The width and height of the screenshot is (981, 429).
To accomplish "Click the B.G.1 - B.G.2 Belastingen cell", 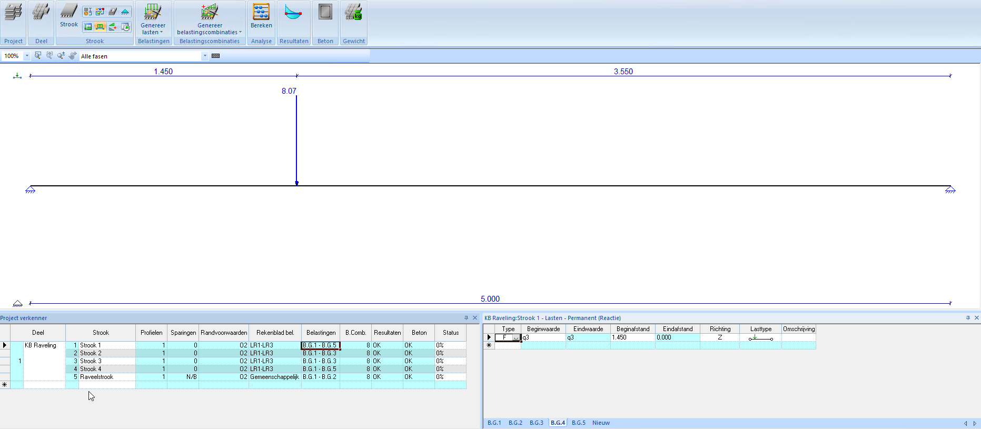I will pos(321,377).
